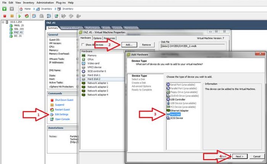Select the USB Controller device icon
The image size is (267, 164).
[168, 99]
